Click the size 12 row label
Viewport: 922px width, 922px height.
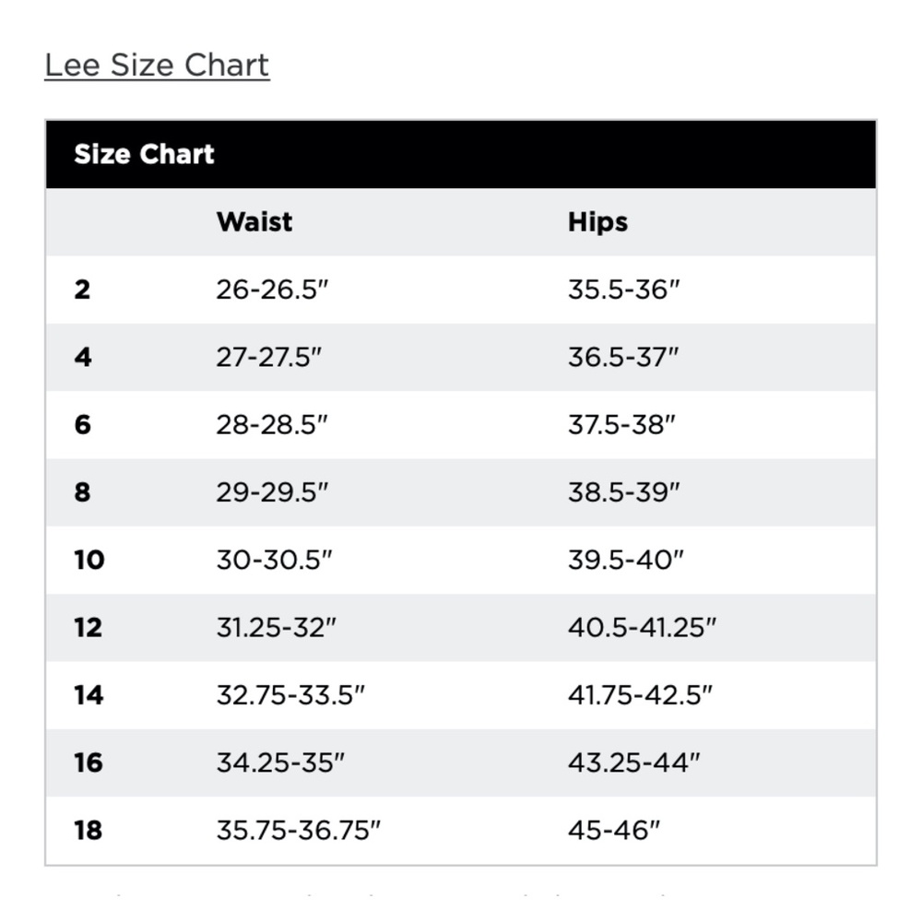[x=89, y=628]
